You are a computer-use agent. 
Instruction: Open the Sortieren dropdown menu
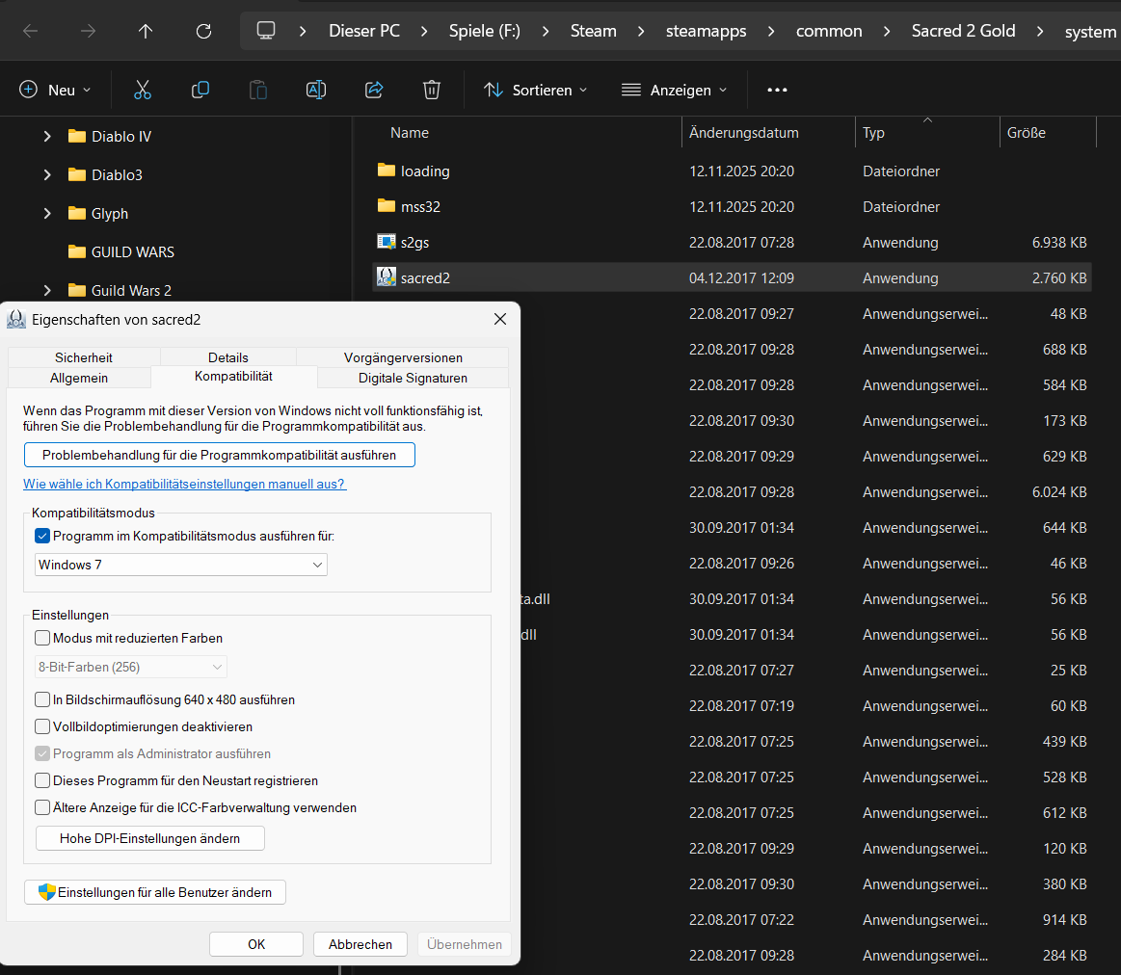[535, 90]
